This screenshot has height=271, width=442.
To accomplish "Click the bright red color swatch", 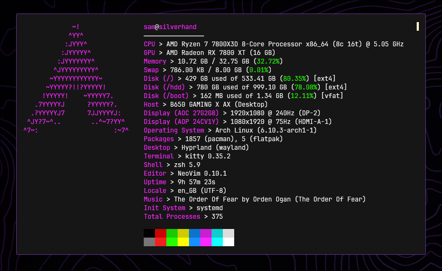I will click(160, 242).
